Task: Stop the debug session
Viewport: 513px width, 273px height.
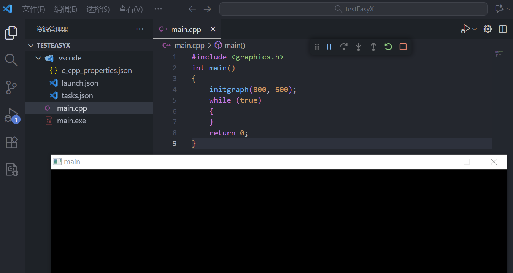Action: coord(403,47)
